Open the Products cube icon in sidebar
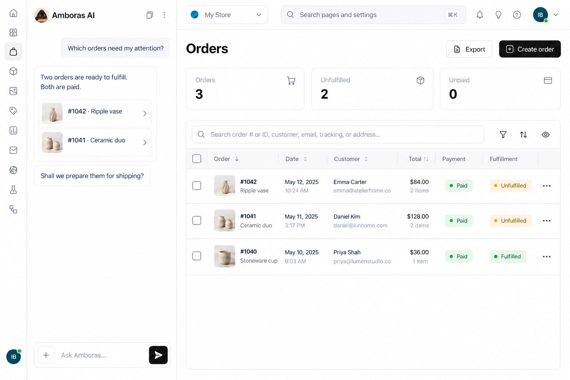Screen dimensions: 570x380 click(13, 71)
